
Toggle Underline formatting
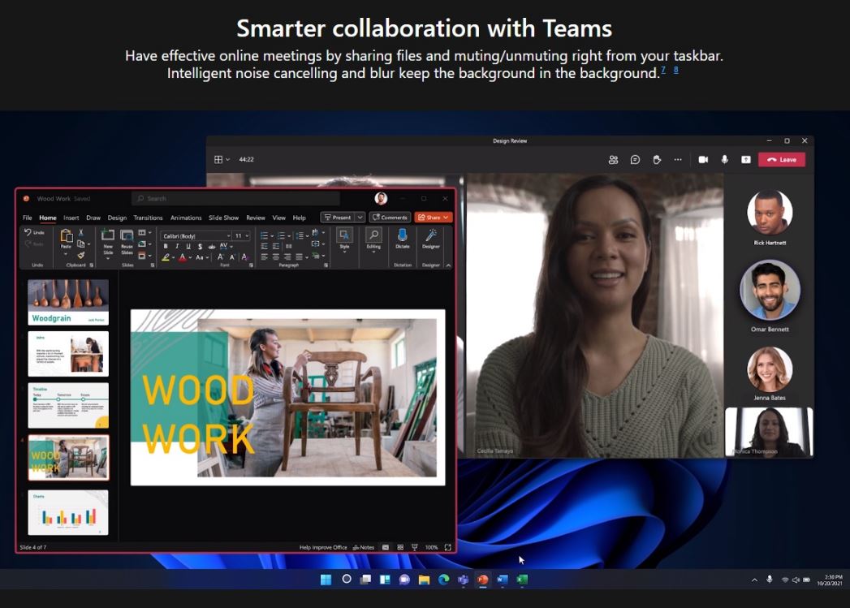point(188,247)
